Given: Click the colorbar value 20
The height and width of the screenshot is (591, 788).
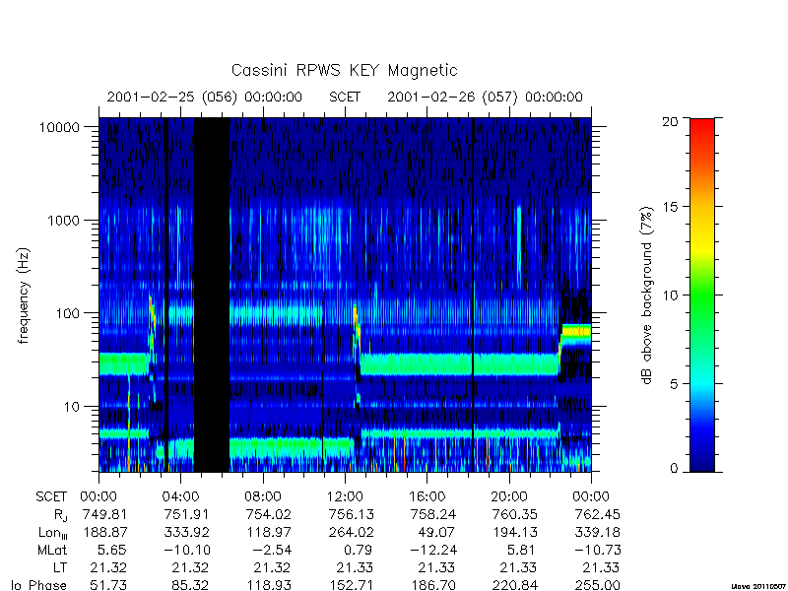Looking at the screenshot, I should tap(670, 121).
